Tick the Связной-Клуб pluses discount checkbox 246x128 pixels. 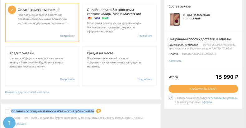[x=7, y=111]
